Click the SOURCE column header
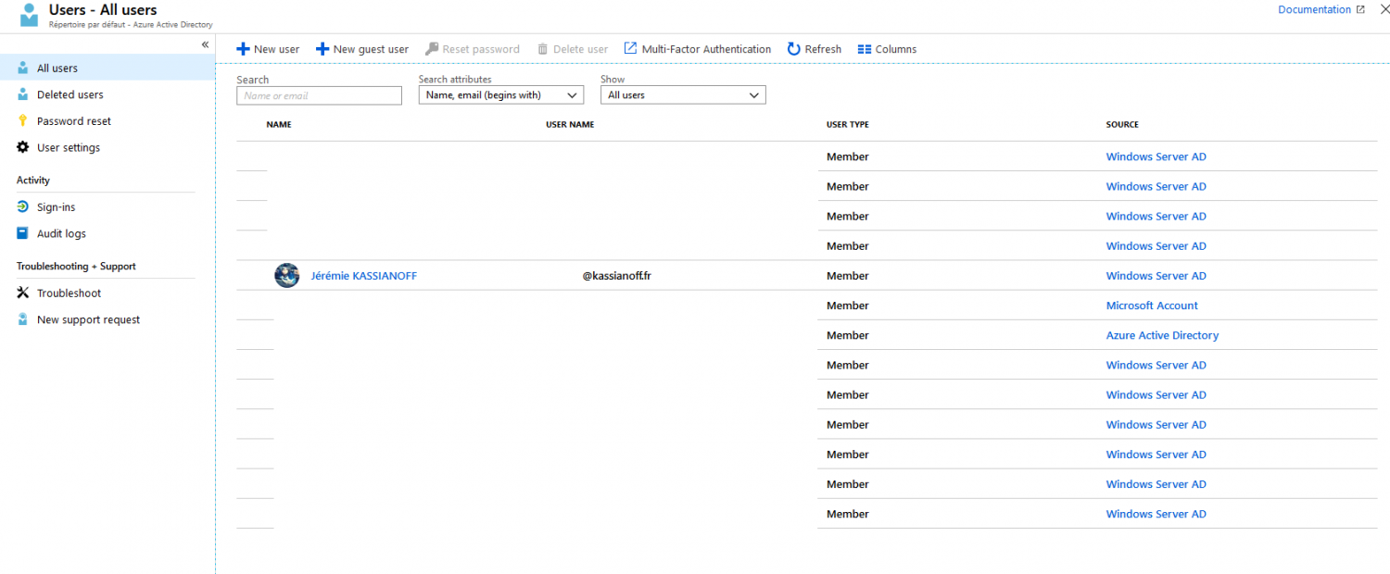Image resolution: width=1390 pixels, height=574 pixels. pyautogui.click(x=1122, y=124)
